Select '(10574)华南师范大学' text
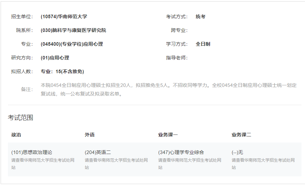Image resolution: width=305 pixels, height=185 pixels. 64,17
